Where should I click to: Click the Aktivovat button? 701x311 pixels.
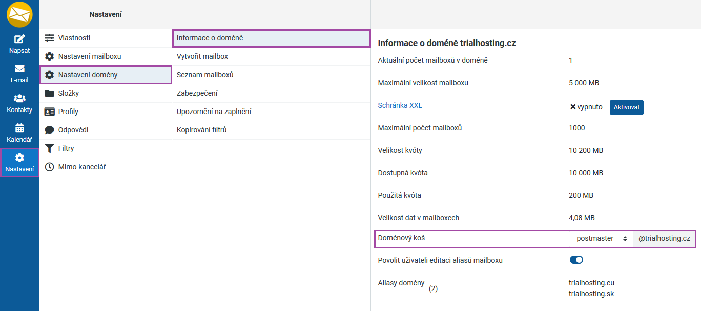tap(626, 107)
